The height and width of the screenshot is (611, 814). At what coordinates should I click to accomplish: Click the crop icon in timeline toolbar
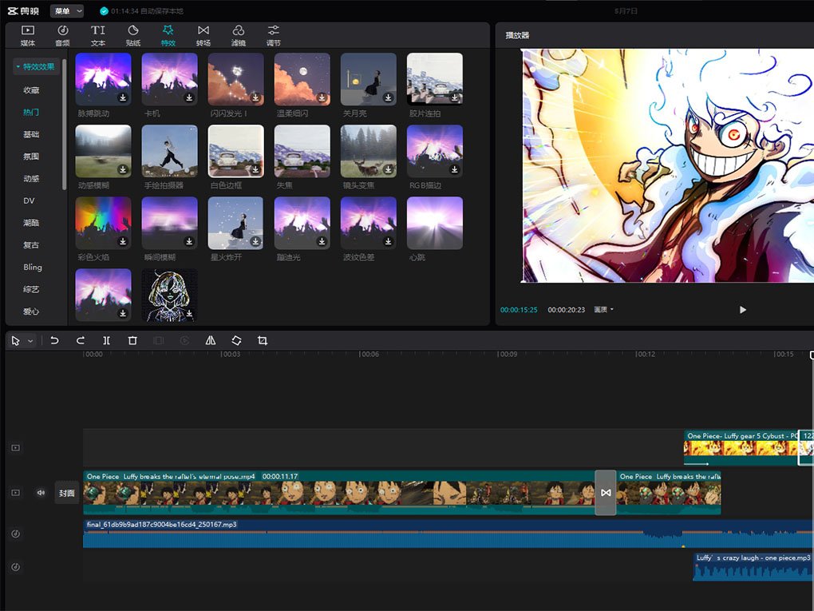click(263, 340)
